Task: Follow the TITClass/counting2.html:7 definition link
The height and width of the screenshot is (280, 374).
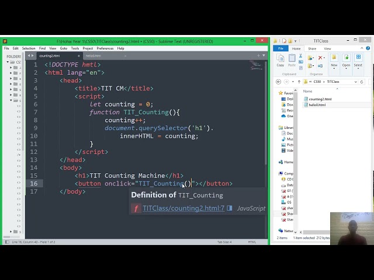Action: point(183,208)
